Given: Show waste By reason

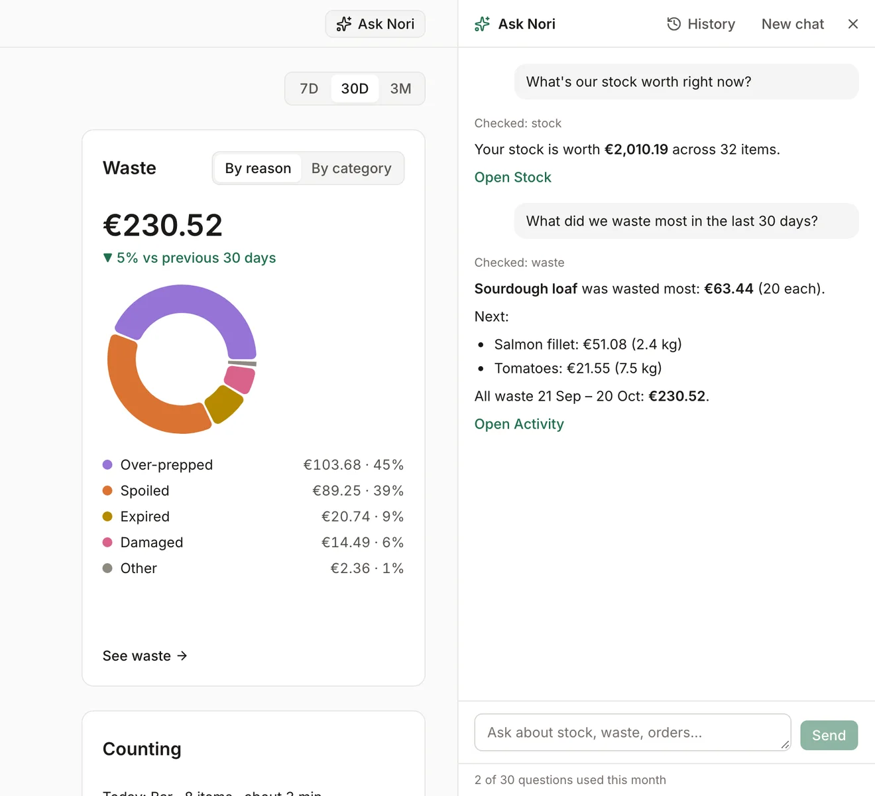Looking at the screenshot, I should (x=258, y=168).
